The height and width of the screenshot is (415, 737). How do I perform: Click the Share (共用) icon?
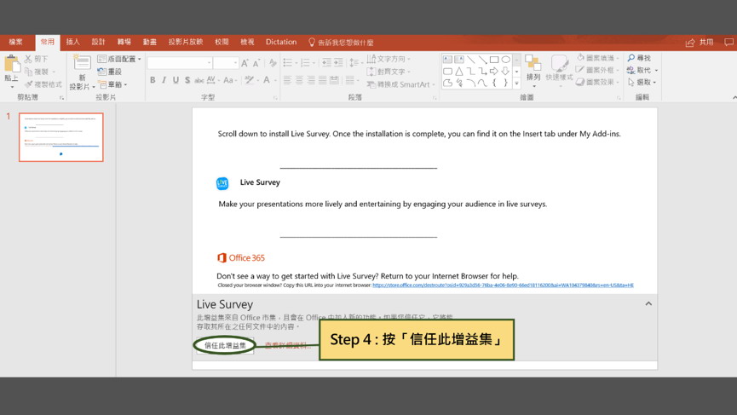pos(690,43)
